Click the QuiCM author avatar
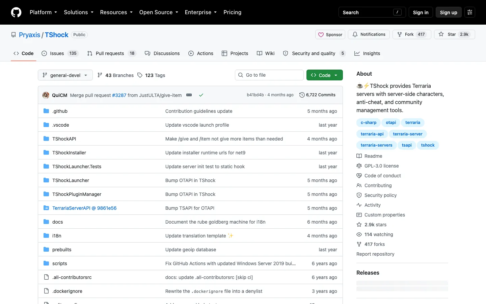The image size is (486, 304). pyautogui.click(x=46, y=95)
